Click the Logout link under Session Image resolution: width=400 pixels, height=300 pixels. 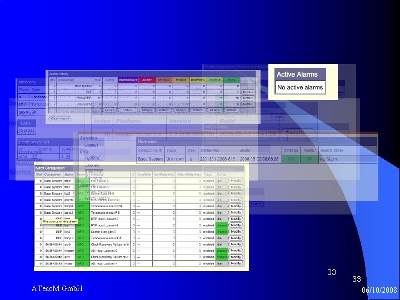click(x=92, y=145)
